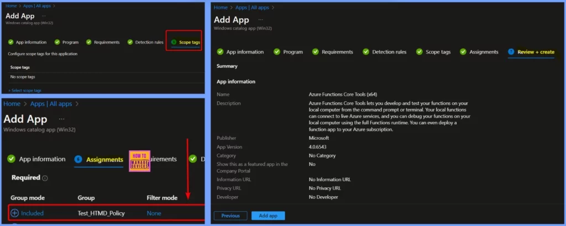This screenshot has width=566, height=226.
Task: Open App information step in the Assignments panel
Action: (36, 159)
